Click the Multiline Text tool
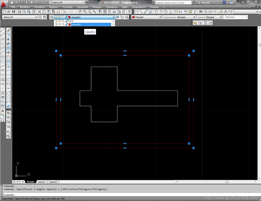Screen dimensions: 261x201 point(3,111)
